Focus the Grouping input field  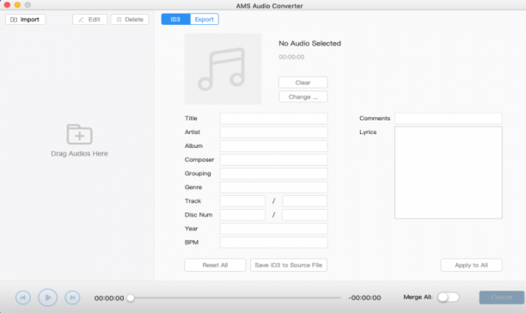(x=273, y=174)
